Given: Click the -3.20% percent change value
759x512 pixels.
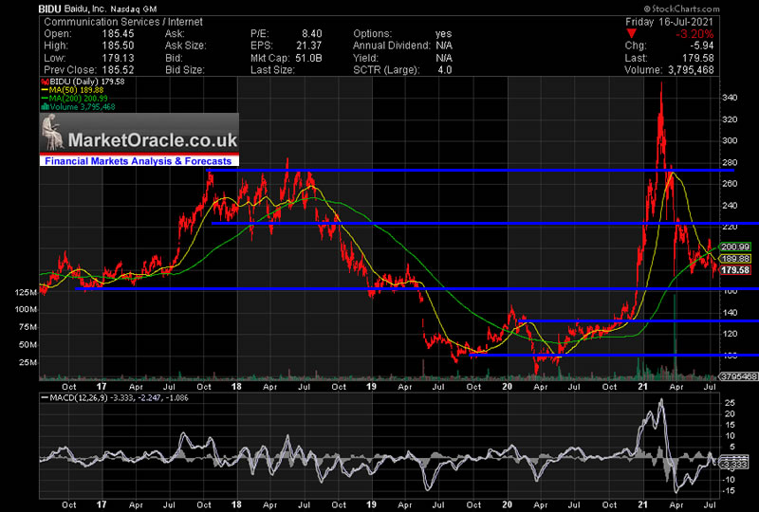Looking at the screenshot, I should [731, 31].
